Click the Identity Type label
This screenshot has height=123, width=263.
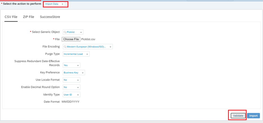[x=51, y=94]
